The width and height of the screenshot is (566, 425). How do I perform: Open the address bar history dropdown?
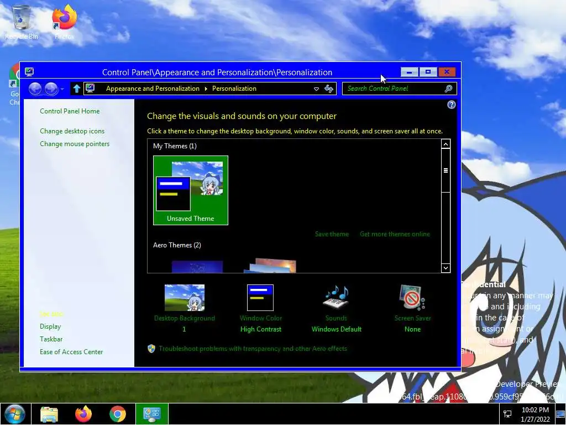click(316, 89)
